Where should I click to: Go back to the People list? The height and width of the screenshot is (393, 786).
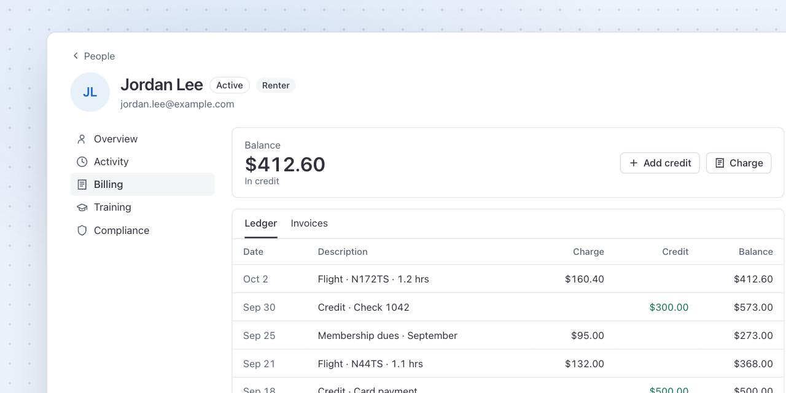pos(93,56)
